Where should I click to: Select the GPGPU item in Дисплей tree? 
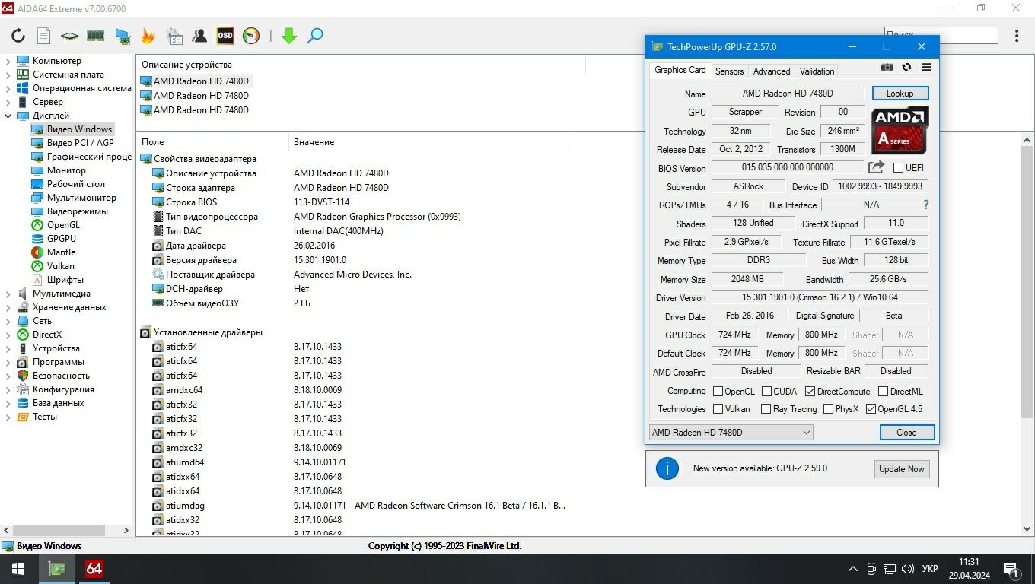(x=61, y=239)
